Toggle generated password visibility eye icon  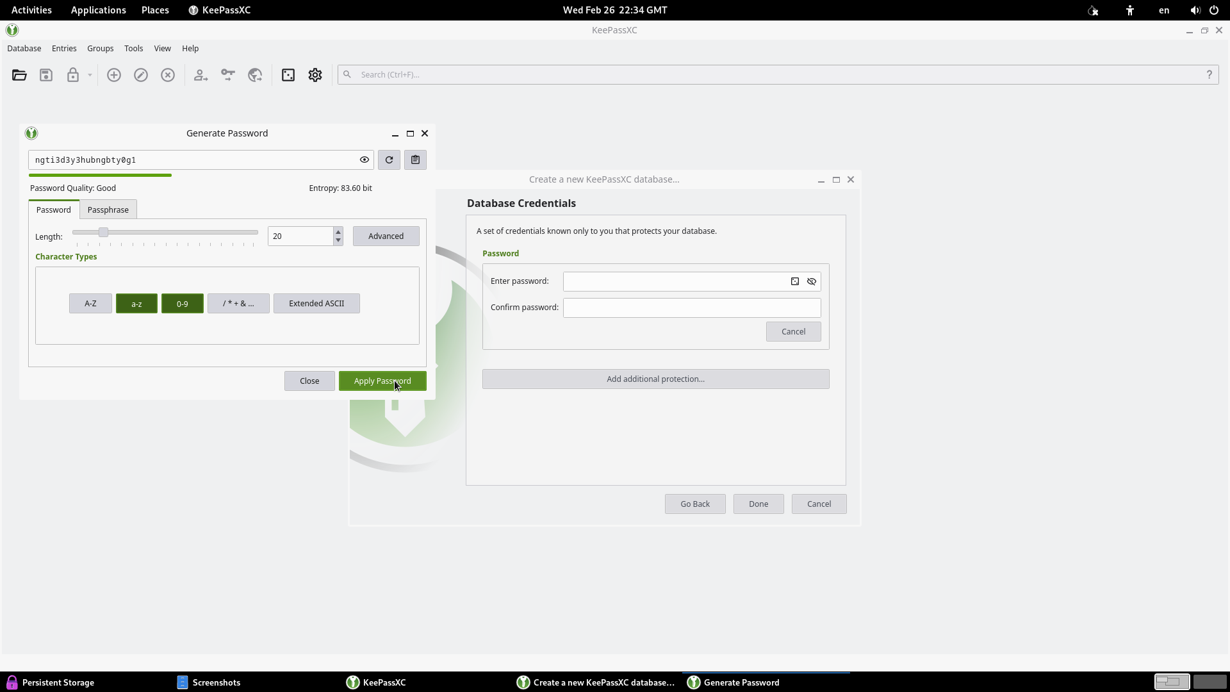click(x=365, y=160)
